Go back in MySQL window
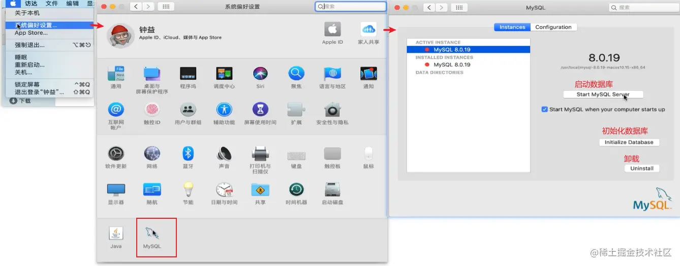 tap(429, 8)
